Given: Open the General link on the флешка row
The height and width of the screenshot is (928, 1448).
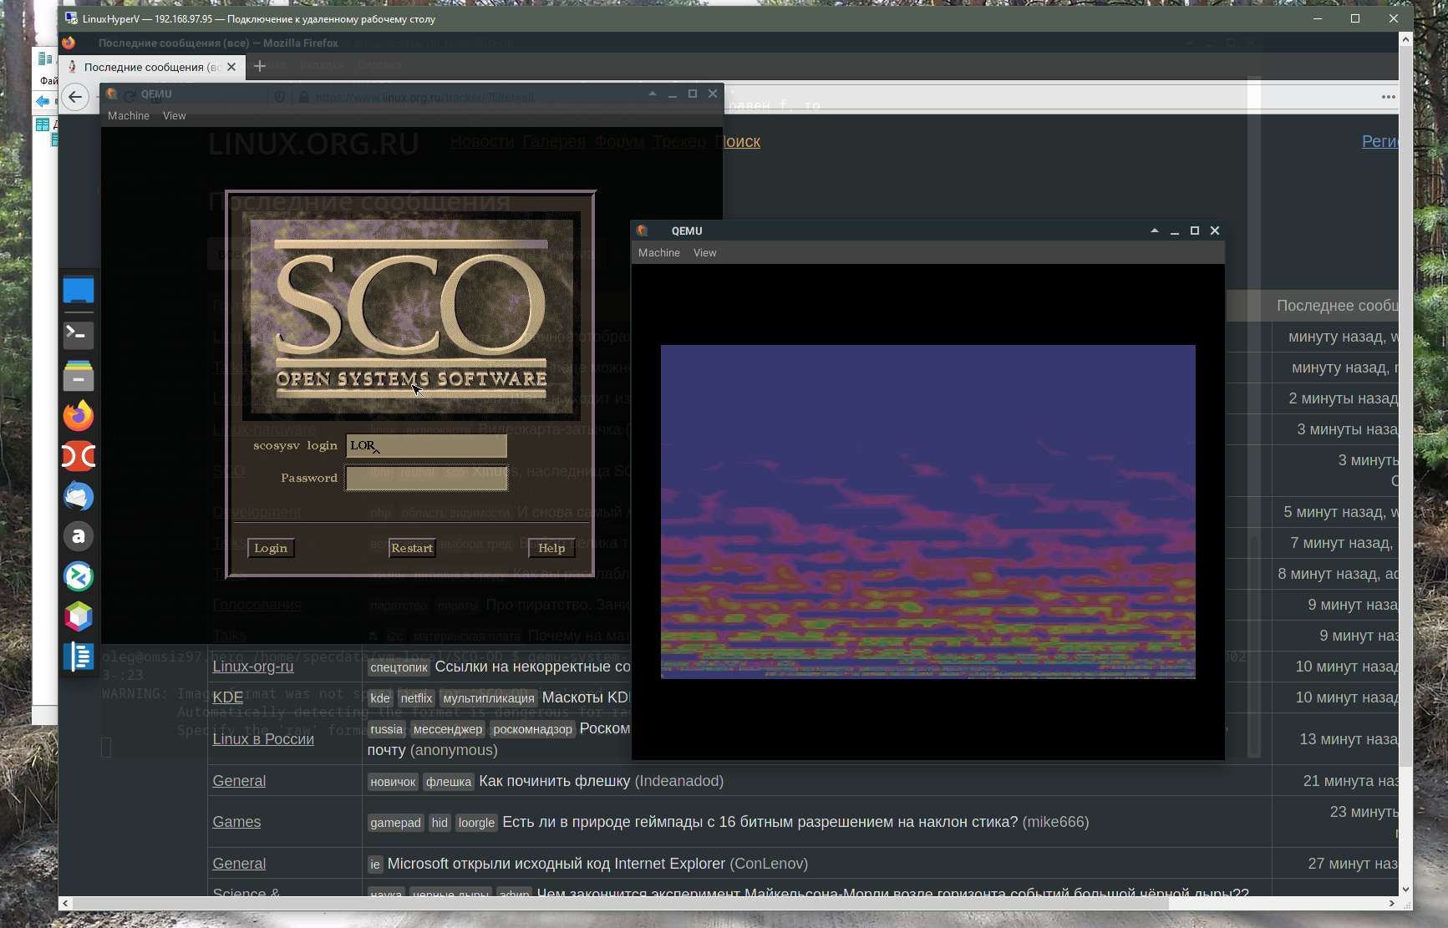Looking at the screenshot, I should (239, 781).
